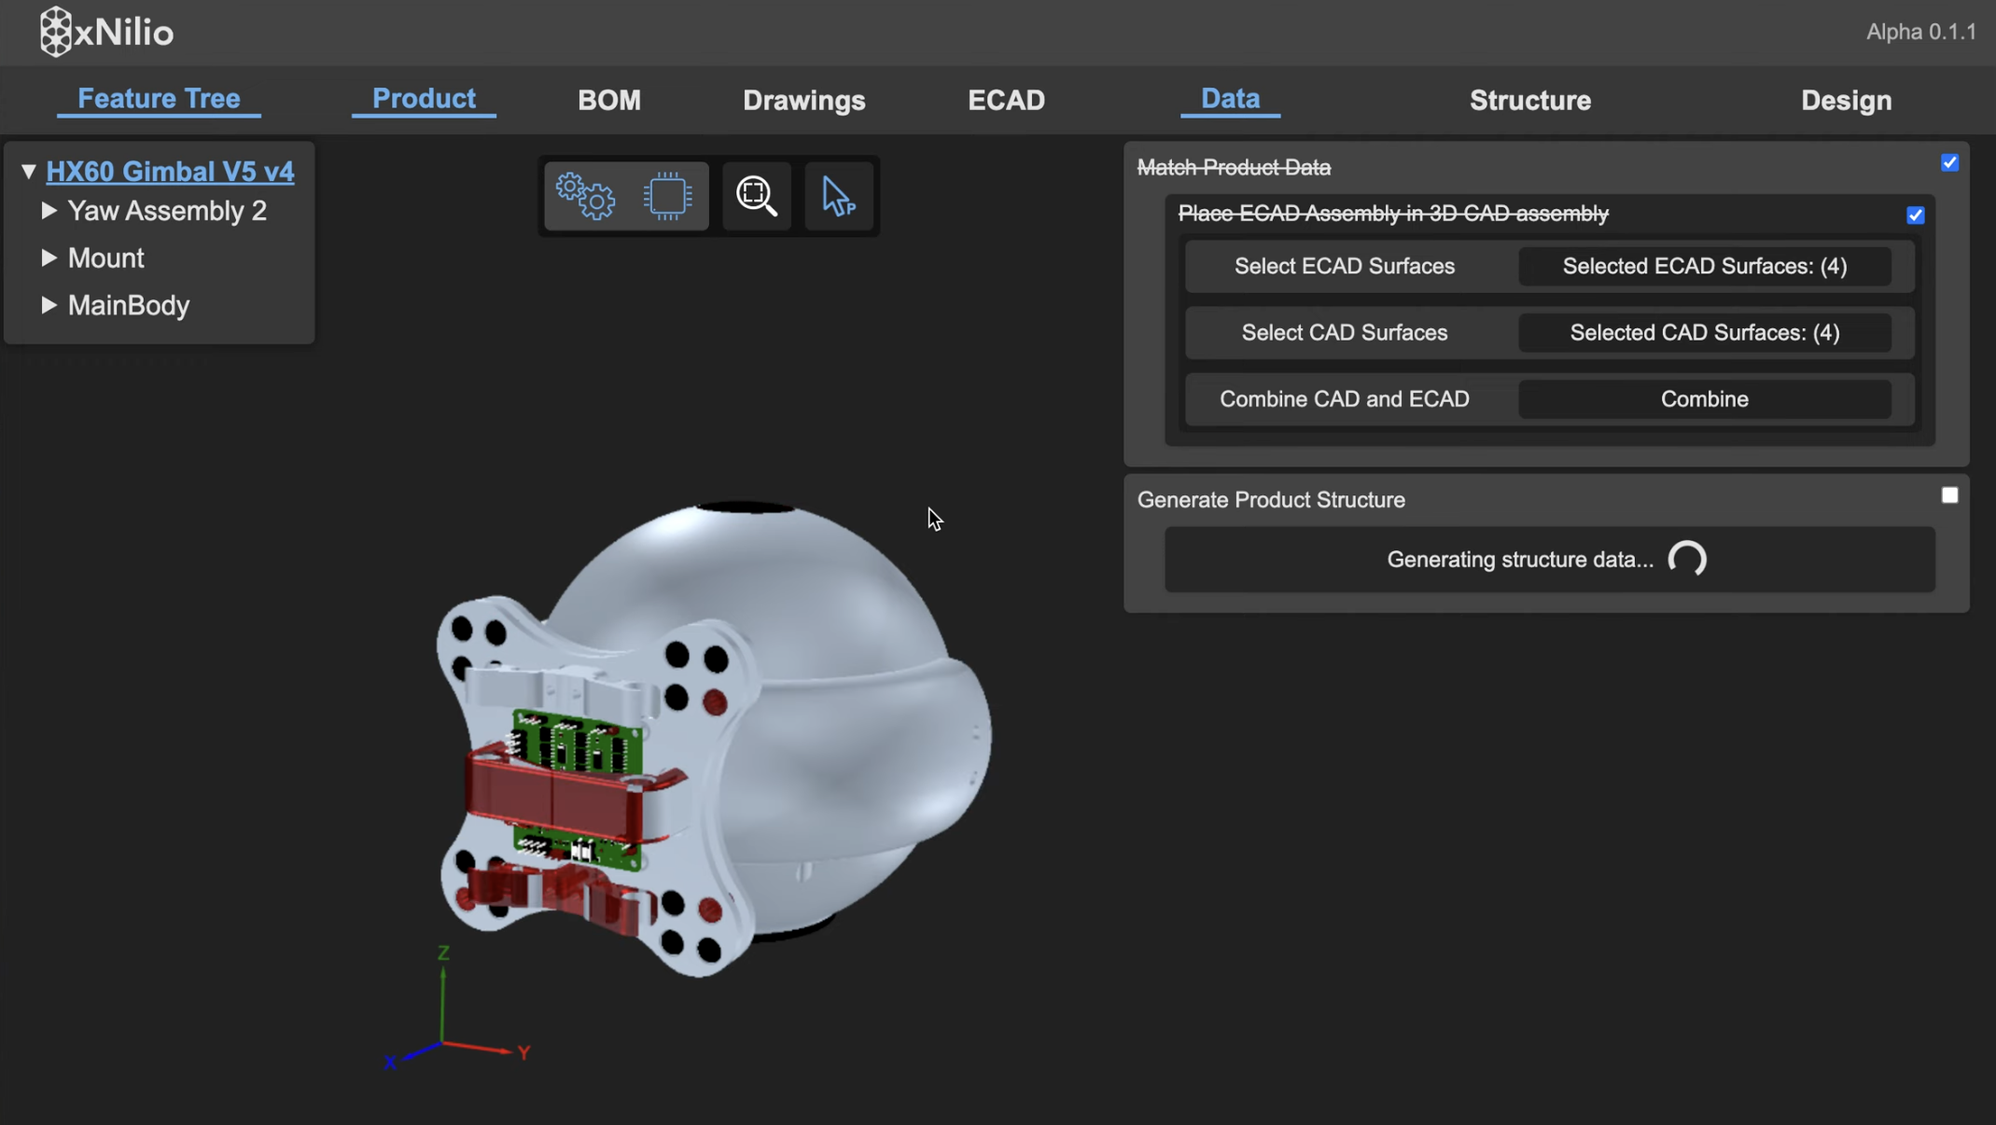The image size is (1996, 1125).
Task: Collapse the HX60 Gimbal V5 v4 tree
Action: pyautogui.click(x=29, y=172)
